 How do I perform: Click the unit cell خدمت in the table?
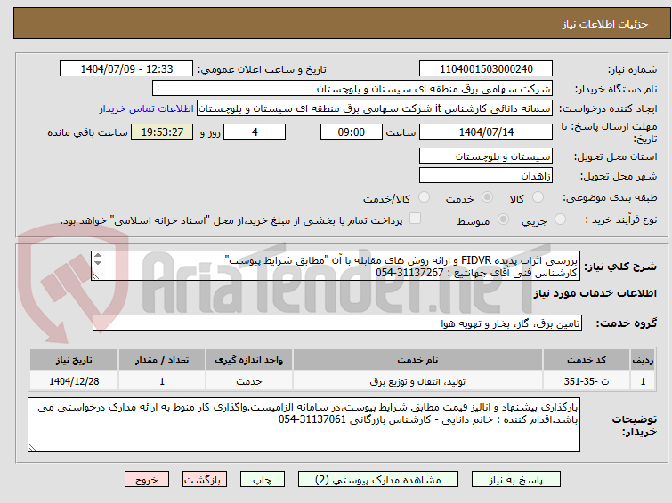(x=249, y=381)
